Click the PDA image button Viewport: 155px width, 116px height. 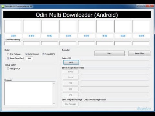coord(70,83)
